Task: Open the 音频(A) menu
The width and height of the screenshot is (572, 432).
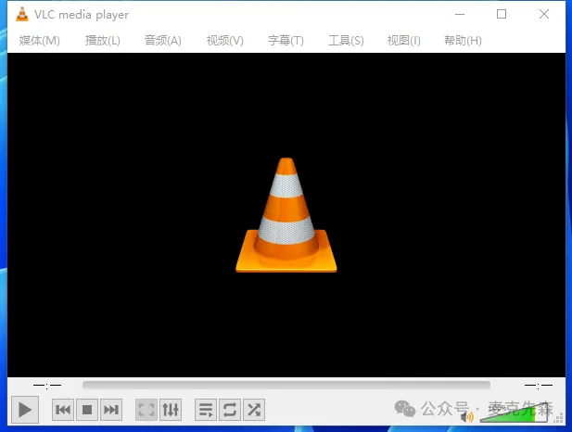Action: click(162, 40)
